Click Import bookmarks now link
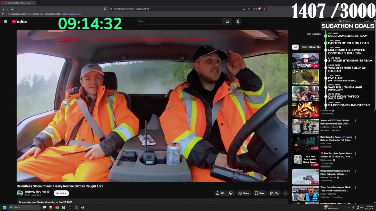The image size is (376, 211). (71, 14)
